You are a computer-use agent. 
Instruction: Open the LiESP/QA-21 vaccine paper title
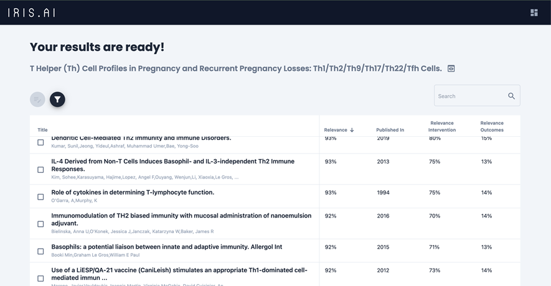pos(179,270)
